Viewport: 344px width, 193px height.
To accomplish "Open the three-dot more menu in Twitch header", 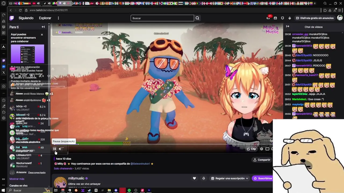I will [x=58, y=18].
